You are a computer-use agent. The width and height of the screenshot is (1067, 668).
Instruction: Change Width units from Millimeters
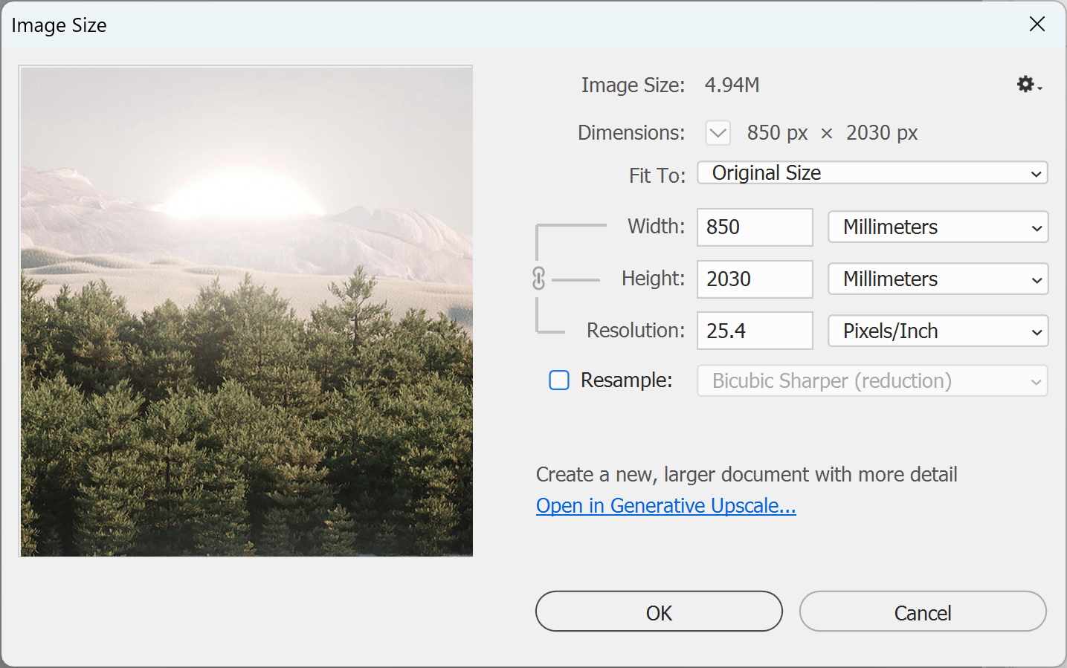[x=938, y=227]
